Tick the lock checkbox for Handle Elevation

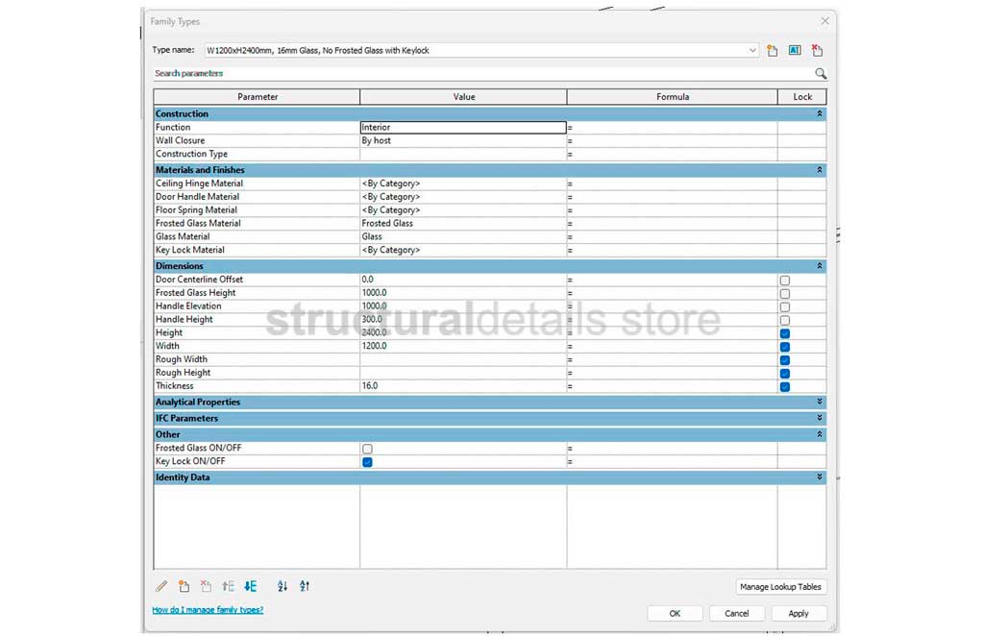[x=785, y=306]
